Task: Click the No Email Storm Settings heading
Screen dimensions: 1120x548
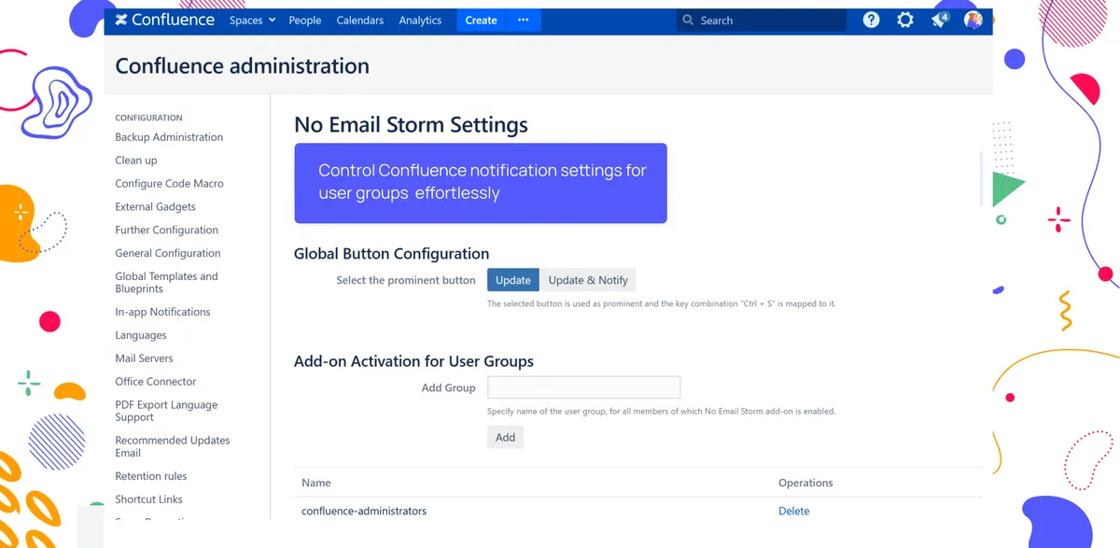Action: click(411, 125)
